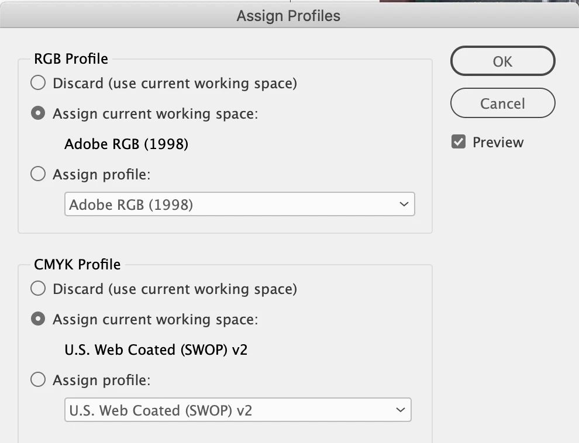The height and width of the screenshot is (443, 579).
Task: Click the CMYK Profile group heading
Action: [77, 264]
